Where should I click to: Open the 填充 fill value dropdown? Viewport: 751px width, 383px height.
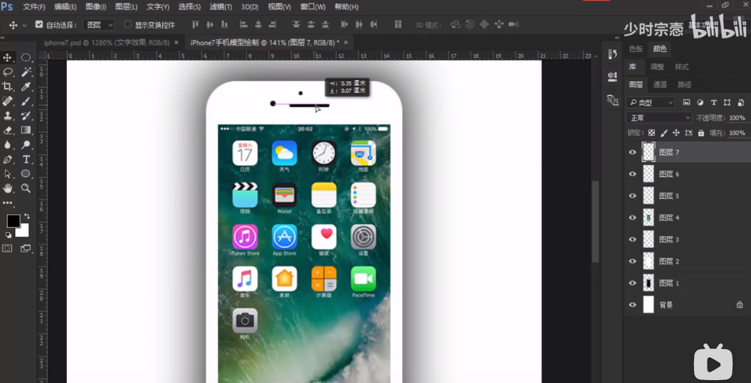(x=739, y=133)
